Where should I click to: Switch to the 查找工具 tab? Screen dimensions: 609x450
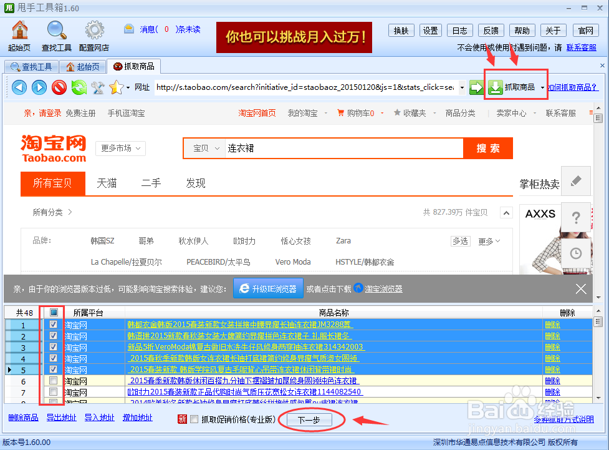point(31,66)
